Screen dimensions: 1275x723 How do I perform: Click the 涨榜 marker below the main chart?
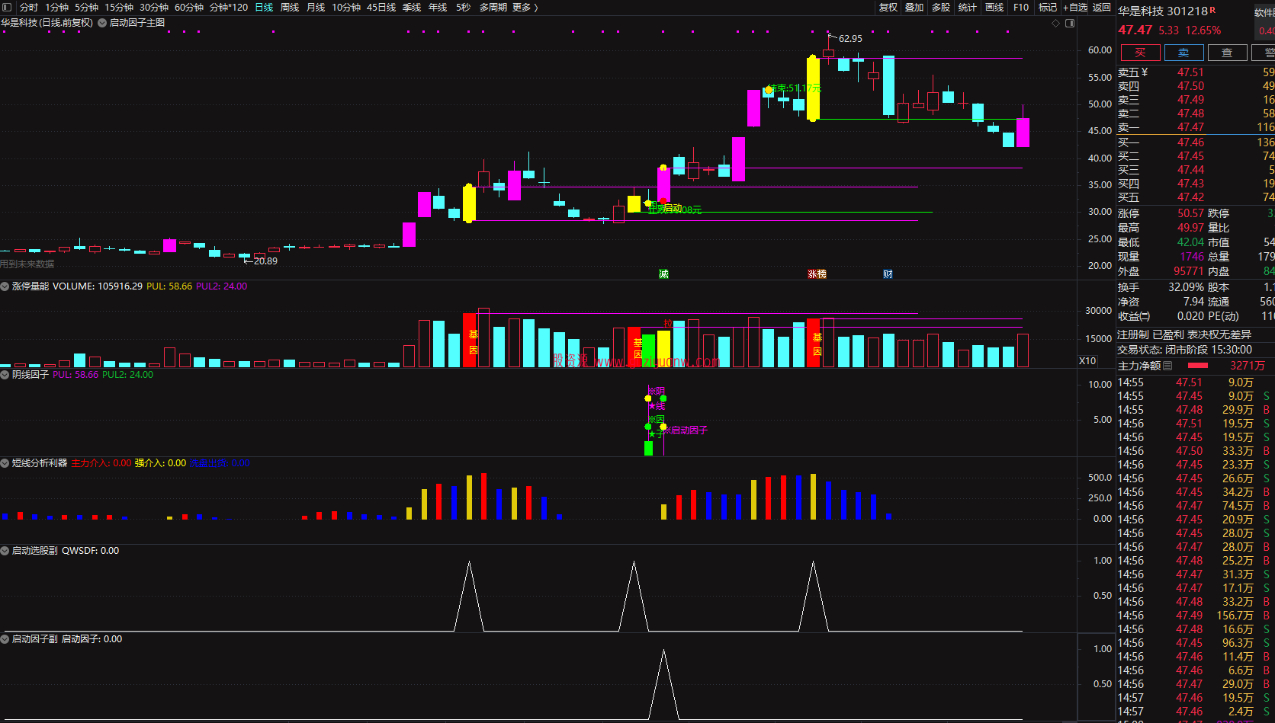tap(817, 274)
